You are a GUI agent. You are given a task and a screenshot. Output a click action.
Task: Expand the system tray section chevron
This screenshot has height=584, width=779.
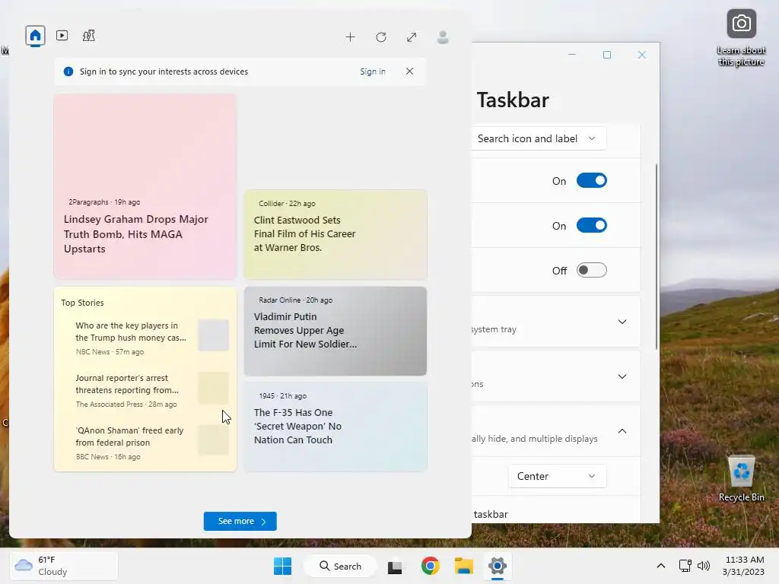tap(622, 322)
